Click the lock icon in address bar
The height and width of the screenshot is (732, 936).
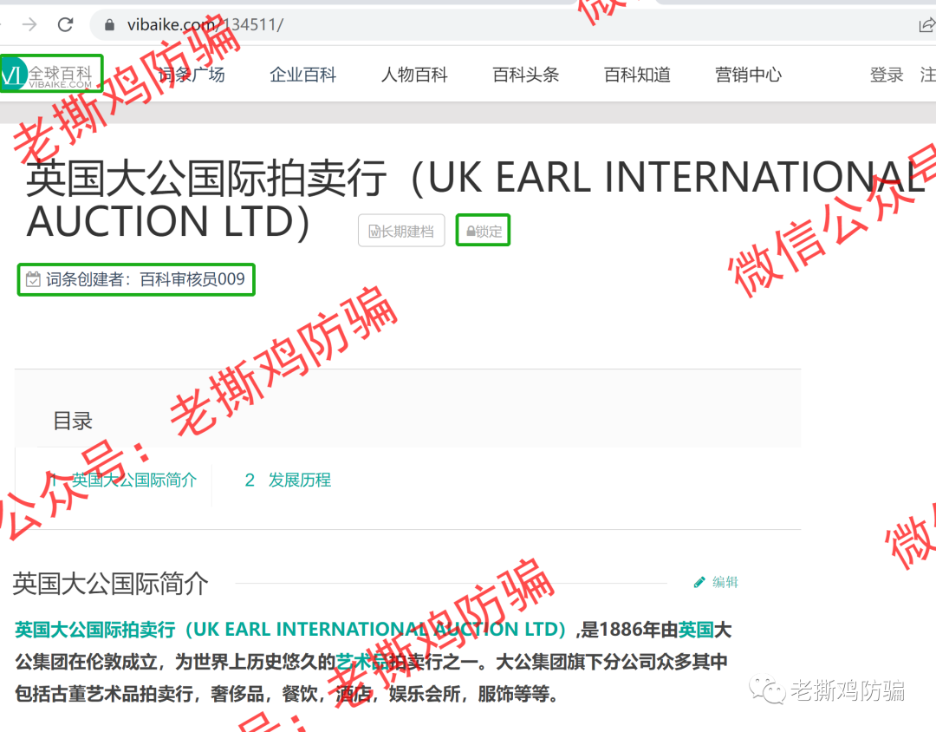tap(109, 24)
